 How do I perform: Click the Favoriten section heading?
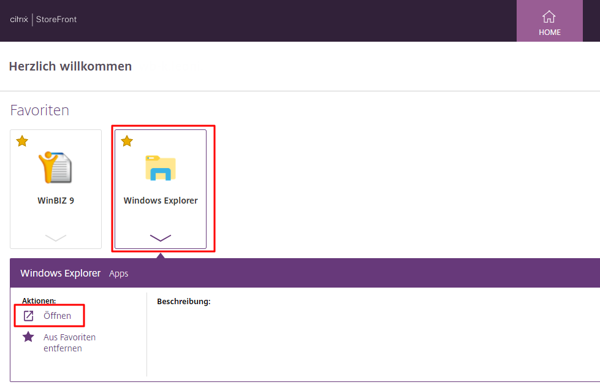(40, 110)
